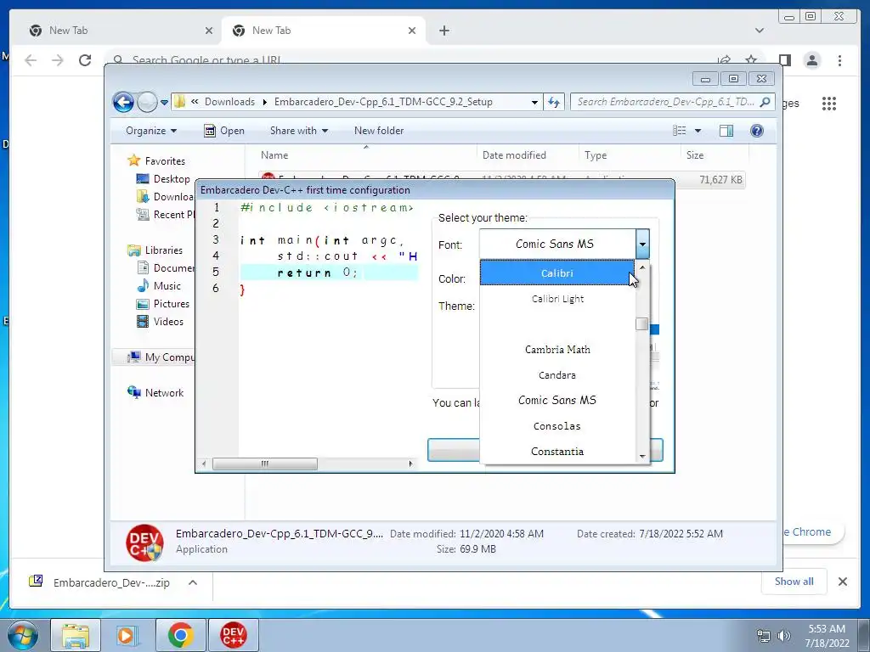Close the downloads bar
This screenshot has height=652, width=870.
842,582
